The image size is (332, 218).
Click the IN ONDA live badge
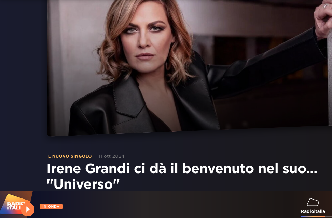click(51, 207)
